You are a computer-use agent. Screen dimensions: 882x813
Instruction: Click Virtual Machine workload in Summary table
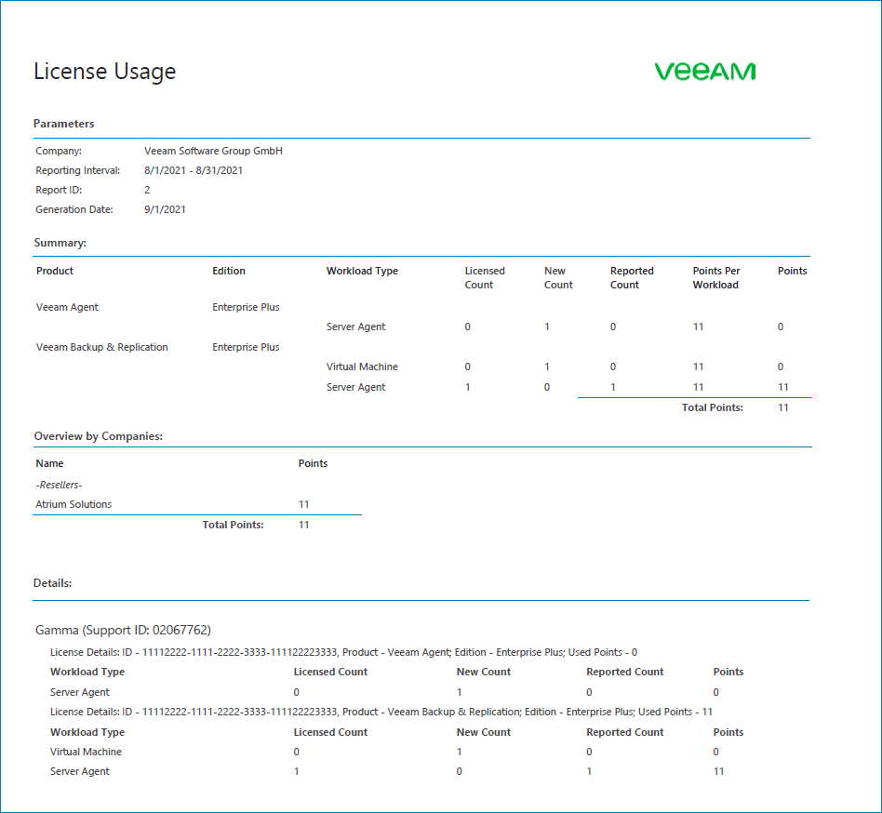(x=362, y=367)
